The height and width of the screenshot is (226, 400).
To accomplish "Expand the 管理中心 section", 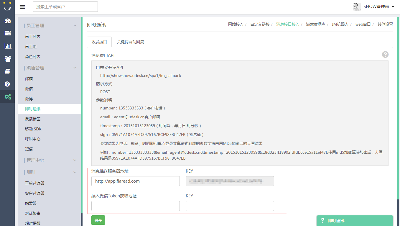I will point(75,160).
